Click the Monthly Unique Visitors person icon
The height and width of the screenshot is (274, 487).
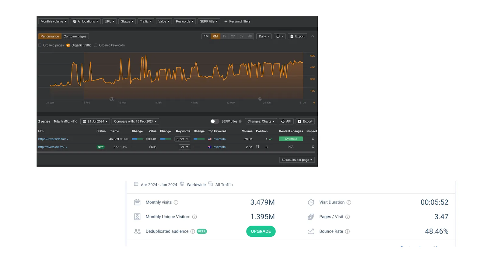tap(137, 217)
